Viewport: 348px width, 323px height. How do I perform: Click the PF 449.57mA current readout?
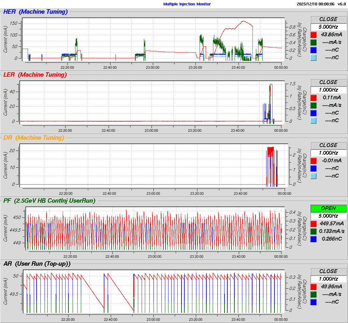click(331, 223)
